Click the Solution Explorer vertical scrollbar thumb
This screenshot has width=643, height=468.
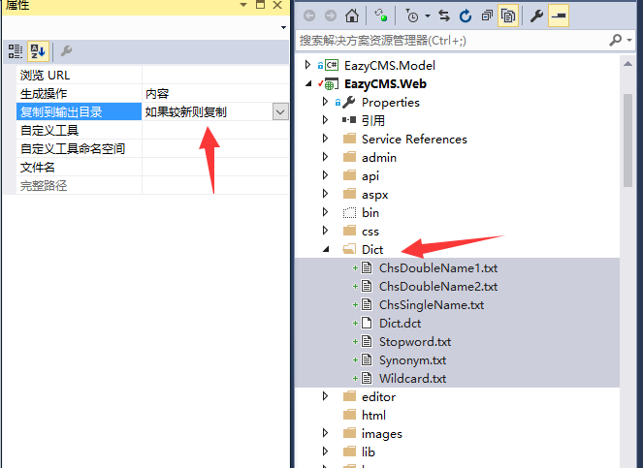point(627,140)
